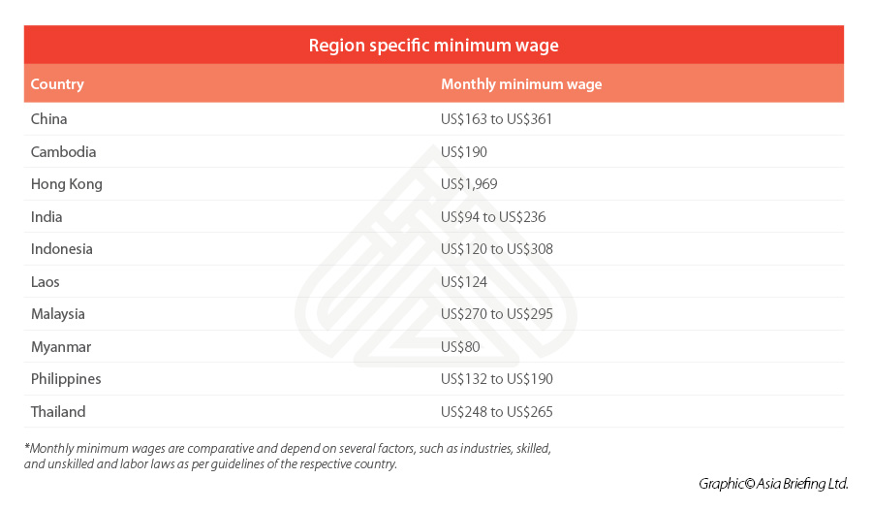Click the Myanmar country cell
This screenshot has width=872, height=510.
tap(60, 347)
